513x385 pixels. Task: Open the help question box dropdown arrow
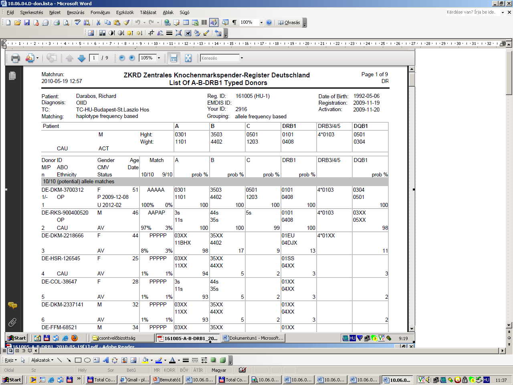(503, 12)
